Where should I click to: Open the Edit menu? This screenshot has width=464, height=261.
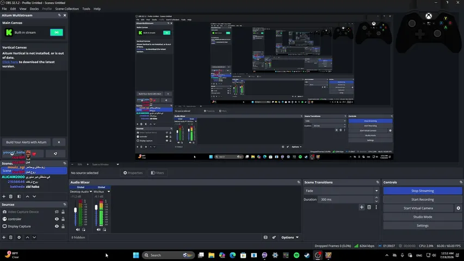[x=13, y=9]
